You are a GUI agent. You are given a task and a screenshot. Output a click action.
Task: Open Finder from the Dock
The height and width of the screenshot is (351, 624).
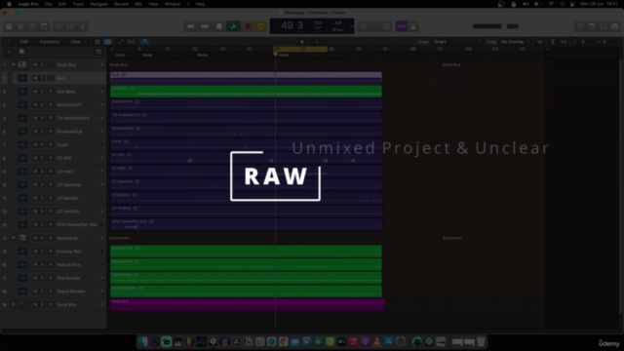click(143, 341)
